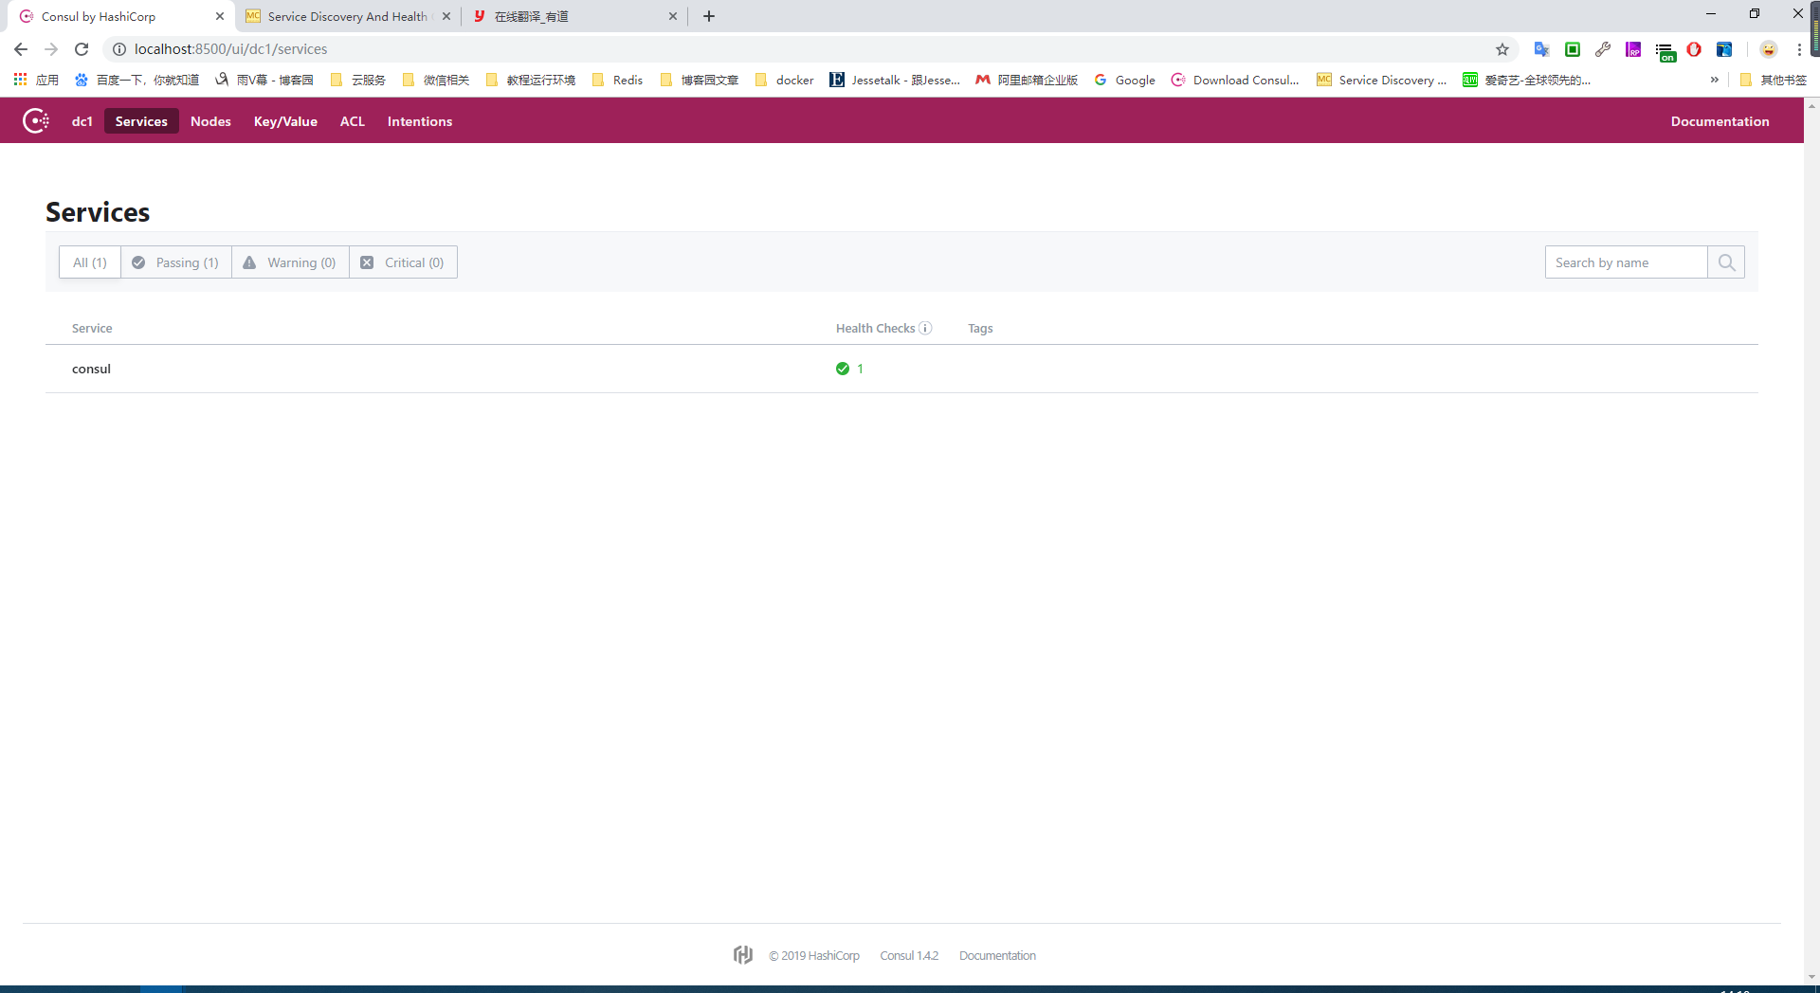1820x993 pixels.
Task: Open the 百度一下 bookmark
Action: point(136,80)
